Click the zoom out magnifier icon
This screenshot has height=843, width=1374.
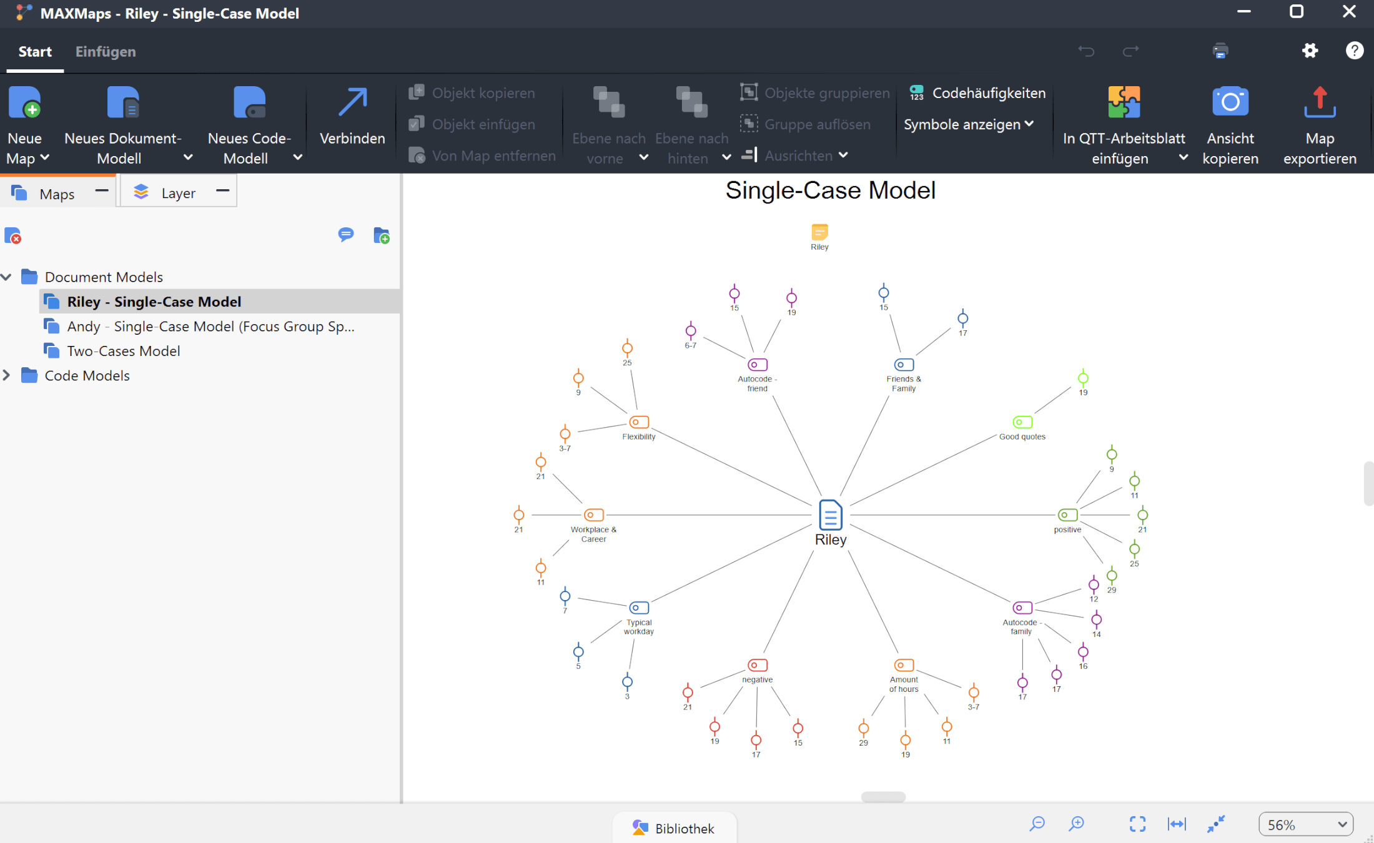(x=1037, y=824)
